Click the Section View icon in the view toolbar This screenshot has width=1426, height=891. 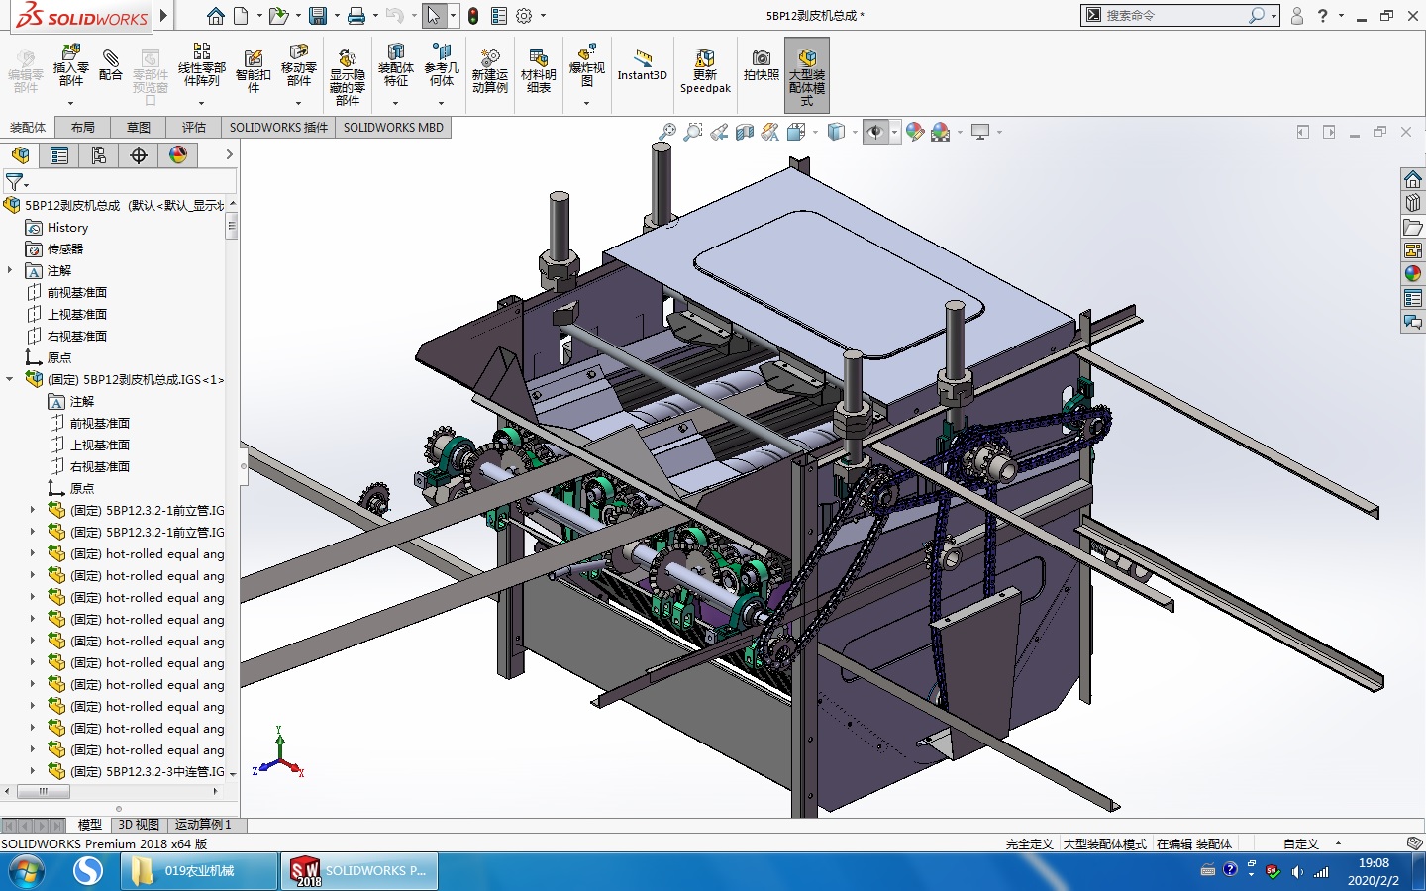(x=745, y=132)
